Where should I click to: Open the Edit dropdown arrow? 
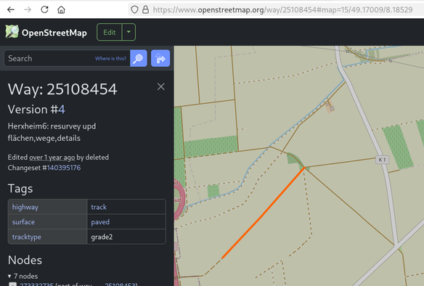pyautogui.click(x=129, y=32)
